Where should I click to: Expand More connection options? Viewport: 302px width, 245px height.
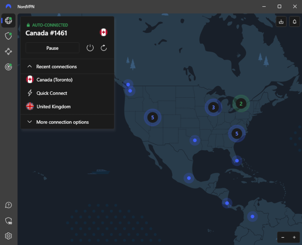pyautogui.click(x=67, y=122)
